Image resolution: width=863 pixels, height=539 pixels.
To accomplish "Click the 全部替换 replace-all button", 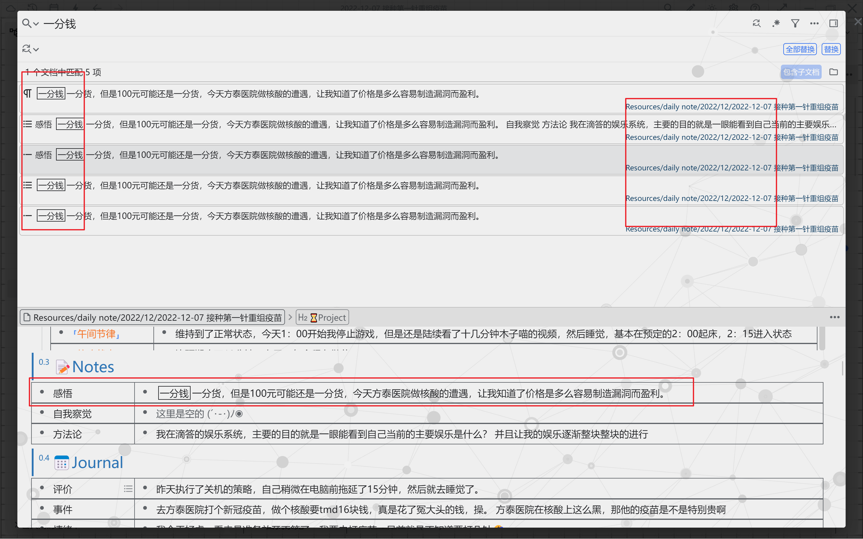I will tap(800, 49).
